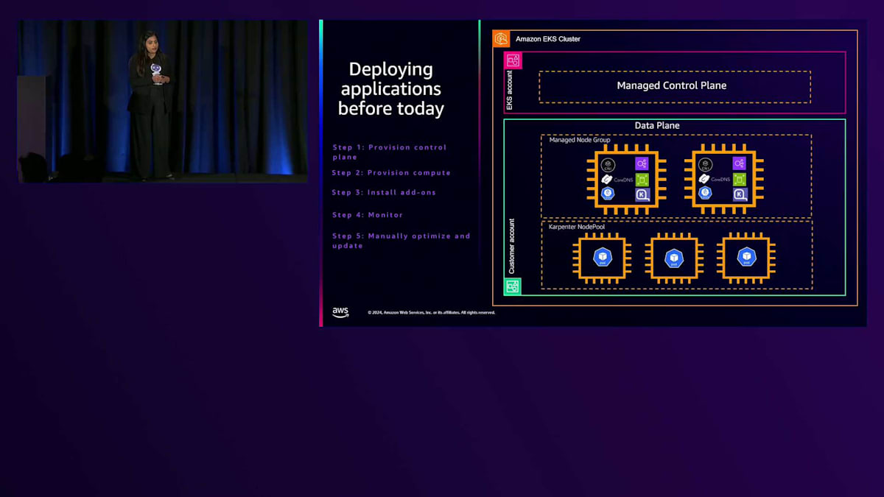The image size is (884, 497).
Task: Click the pod icon in first Karpenter node
Action: [602, 258]
